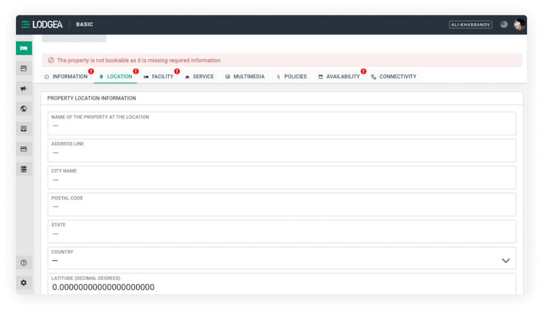
Task: Open the store icon in sidebar
Action: pyautogui.click(x=24, y=68)
